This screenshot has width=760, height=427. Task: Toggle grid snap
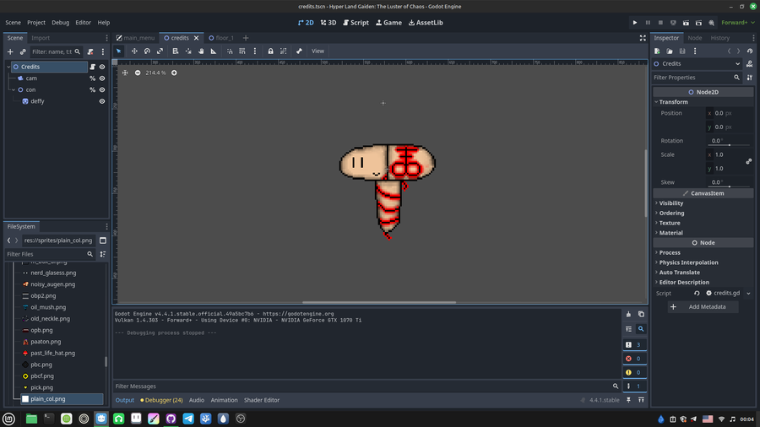pyautogui.click(x=242, y=51)
